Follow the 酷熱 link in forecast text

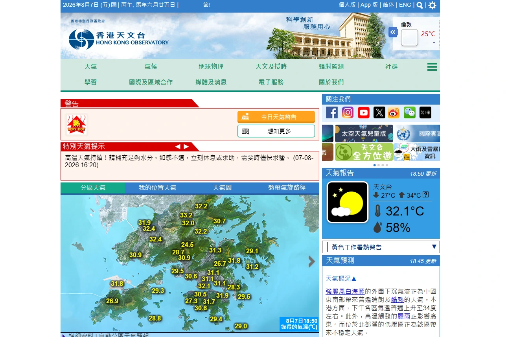coord(398,300)
